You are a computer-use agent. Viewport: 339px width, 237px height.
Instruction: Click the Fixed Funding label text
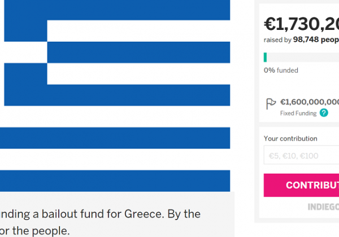coord(298,113)
